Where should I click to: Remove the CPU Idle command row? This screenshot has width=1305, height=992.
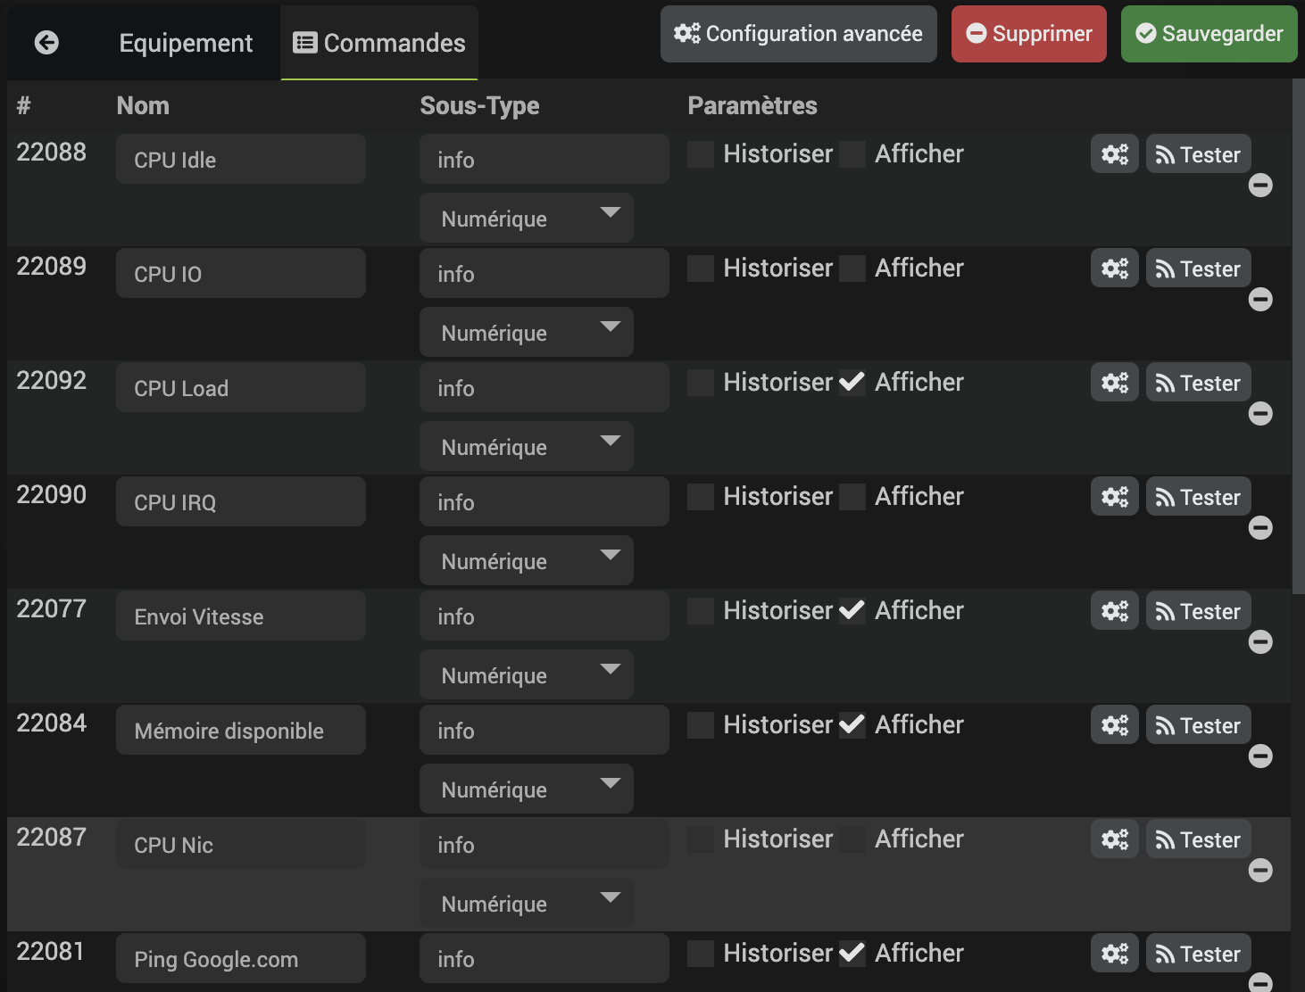click(x=1260, y=185)
